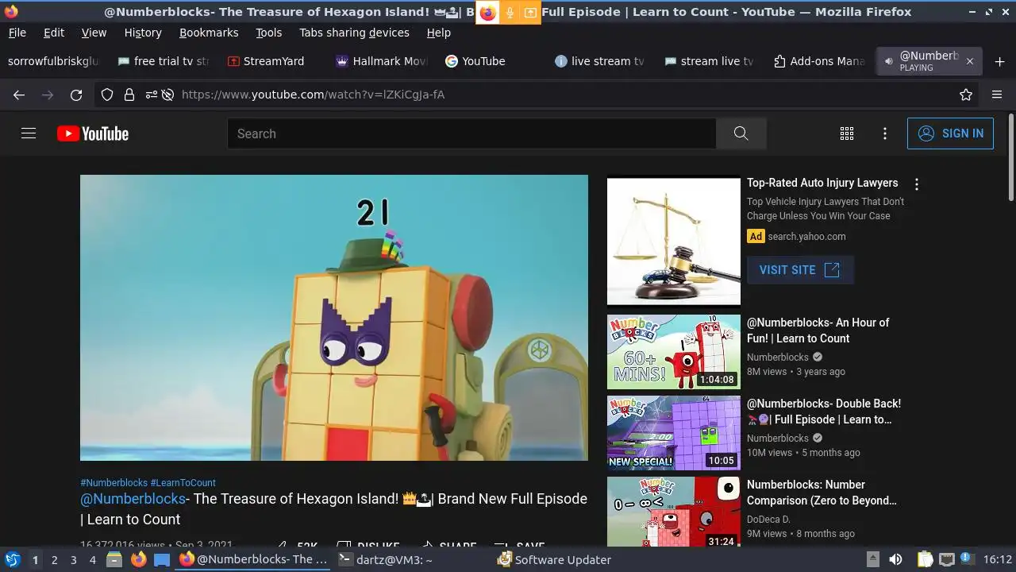Viewport: 1016px width, 572px height.
Task: Open the Top-Rated Auto Injury Lawyers ad title
Action: tap(822, 183)
